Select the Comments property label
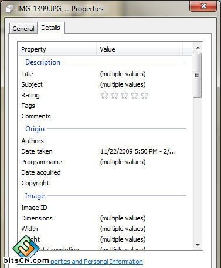This screenshot has width=221, height=268. tap(36, 116)
